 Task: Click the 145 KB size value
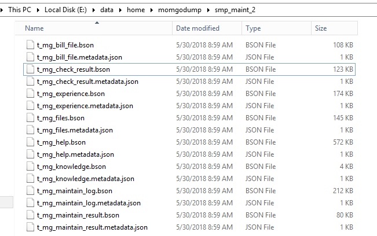343,118
